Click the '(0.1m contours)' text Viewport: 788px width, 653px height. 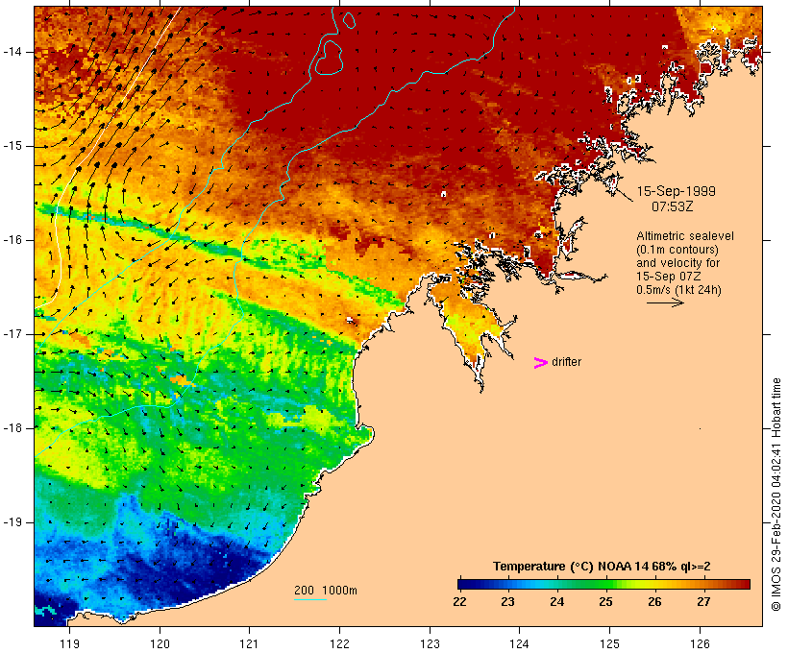677,249
